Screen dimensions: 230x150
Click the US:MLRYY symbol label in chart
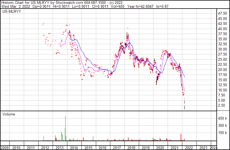click(x=12, y=11)
